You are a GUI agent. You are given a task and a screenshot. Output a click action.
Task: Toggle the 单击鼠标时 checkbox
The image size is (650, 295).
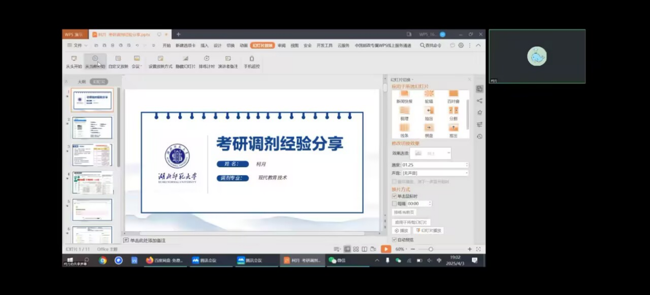[x=394, y=196]
